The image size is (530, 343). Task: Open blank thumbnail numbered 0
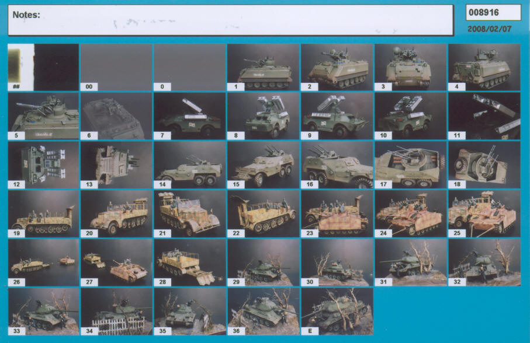pyautogui.click(x=190, y=67)
